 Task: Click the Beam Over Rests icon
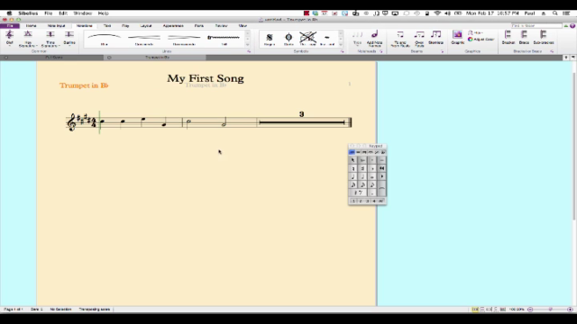(419, 39)
